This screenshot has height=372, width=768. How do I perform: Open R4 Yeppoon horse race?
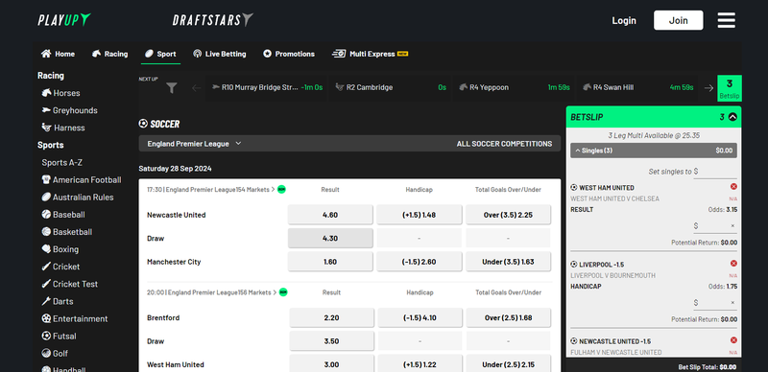point(515,87)
